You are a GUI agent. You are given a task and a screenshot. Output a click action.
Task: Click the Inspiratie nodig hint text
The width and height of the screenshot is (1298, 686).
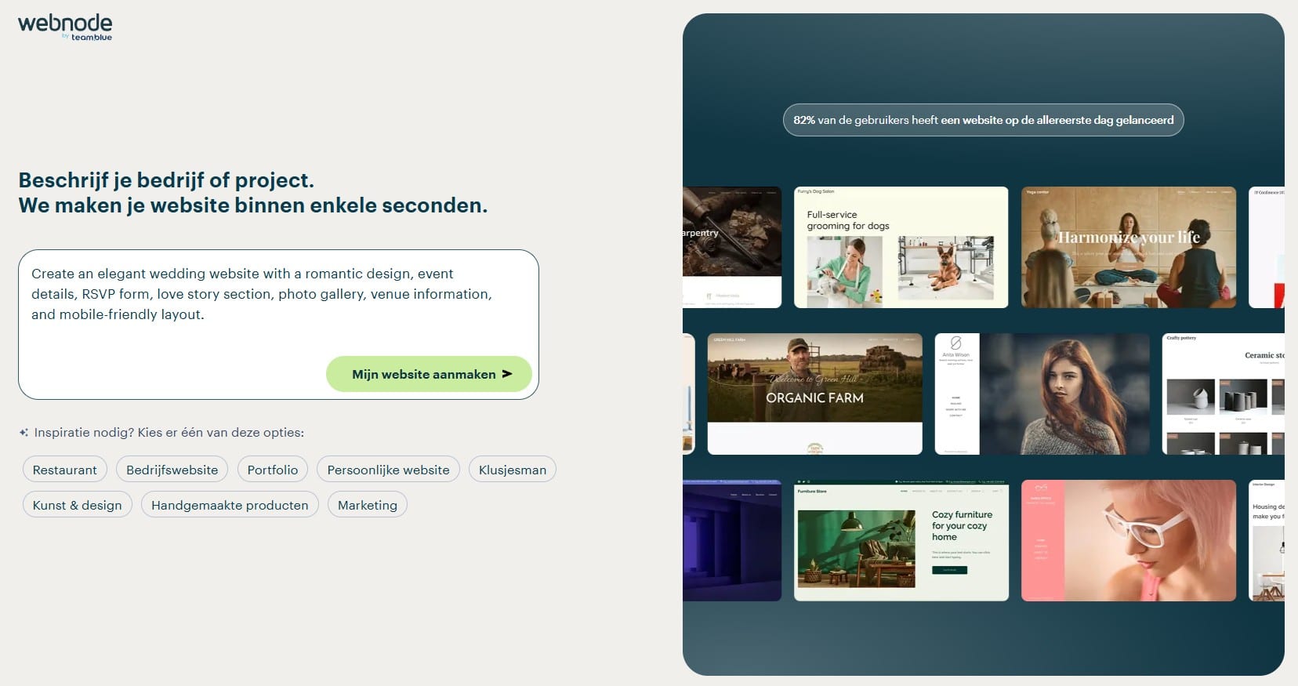click(x=169, y=433)
